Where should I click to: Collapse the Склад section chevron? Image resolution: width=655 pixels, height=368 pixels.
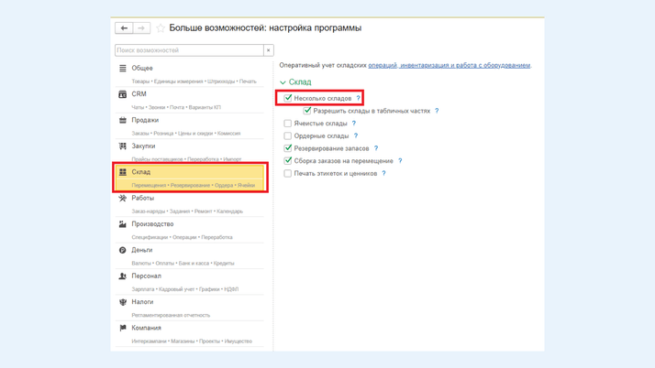(283, 82)
